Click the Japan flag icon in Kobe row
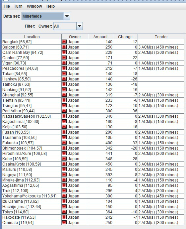 click(x=64, y=159)
